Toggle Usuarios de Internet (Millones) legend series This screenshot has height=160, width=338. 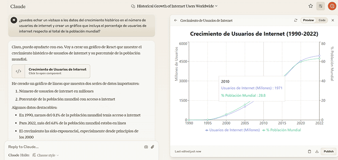click(x=232, y=130)
